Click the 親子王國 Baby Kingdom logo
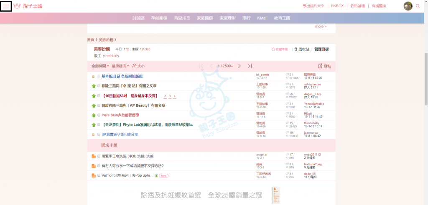This screenshot has height=205, width=428. coord(28,6)
